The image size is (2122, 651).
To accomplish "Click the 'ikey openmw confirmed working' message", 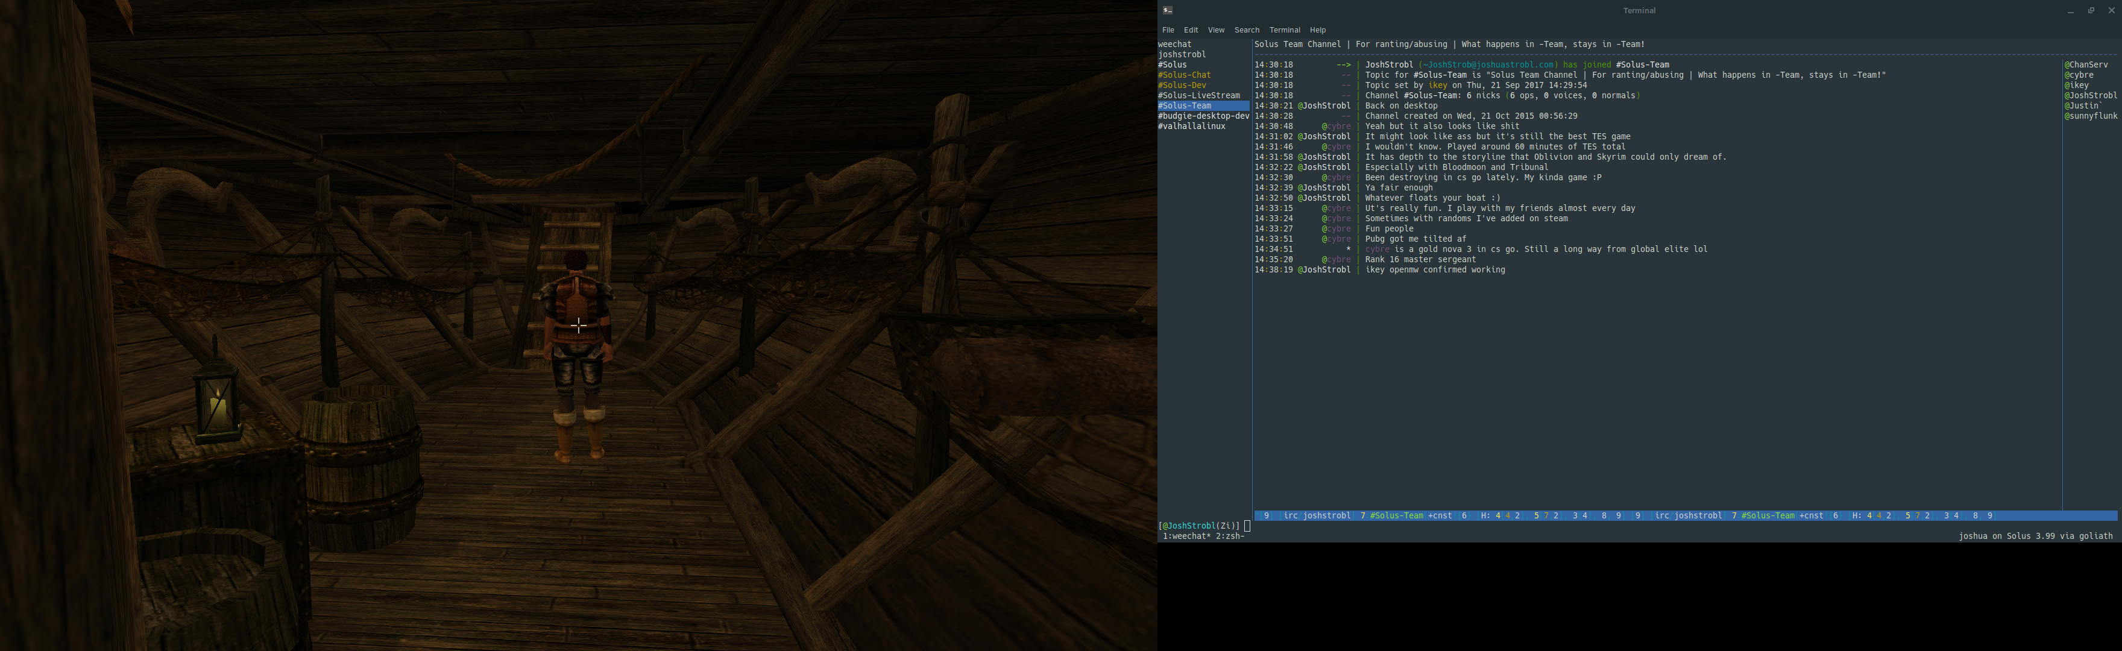I will point(1434,270).
